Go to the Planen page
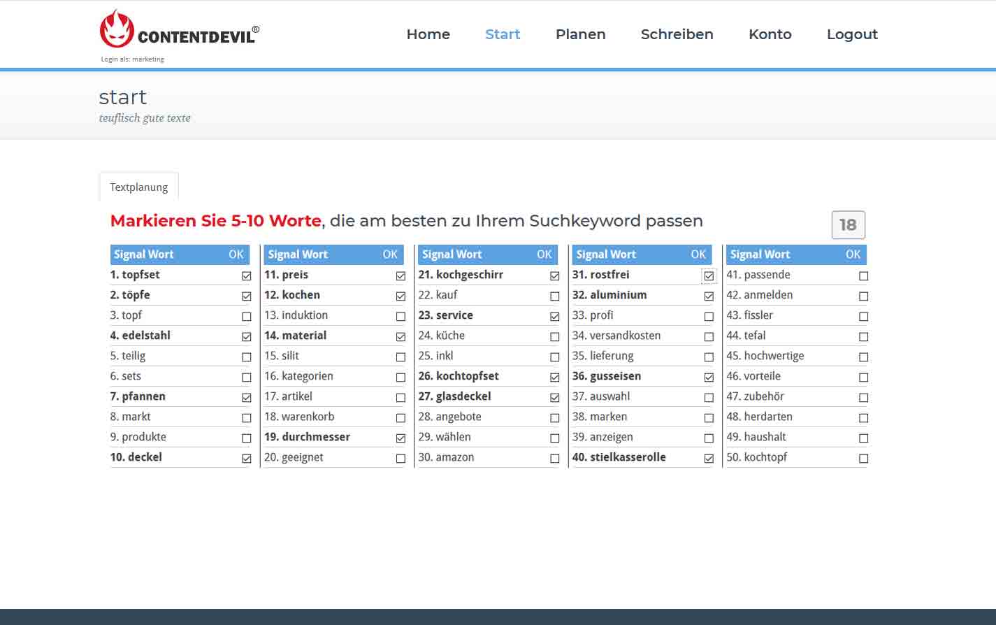The width and height of the screenshot is (996, 625). point(580,34)
